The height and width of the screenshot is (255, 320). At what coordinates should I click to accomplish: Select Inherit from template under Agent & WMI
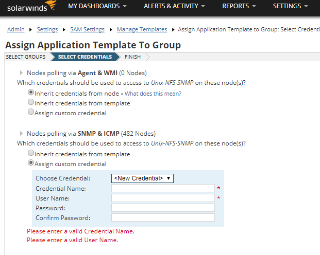[31, 102]
